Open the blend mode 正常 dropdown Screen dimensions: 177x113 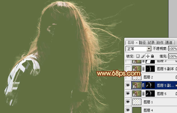[x=139, y=49]
